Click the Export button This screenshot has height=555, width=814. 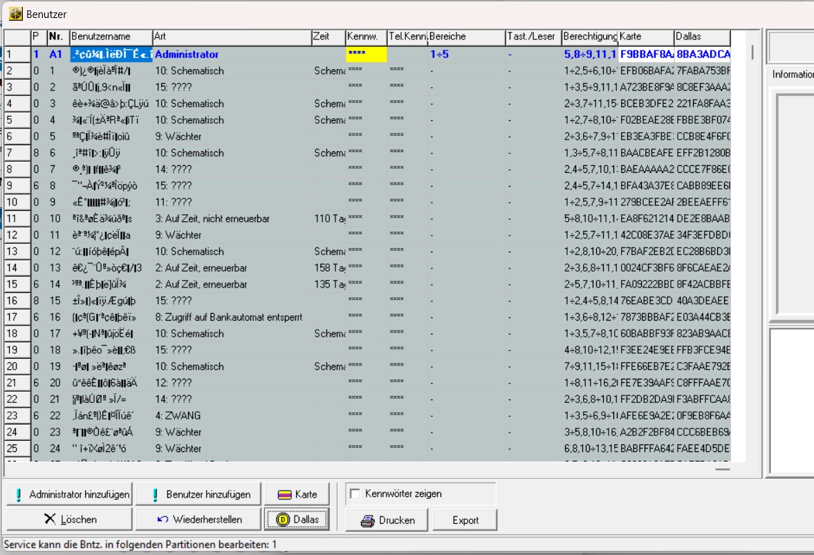(x=465, y=520)
